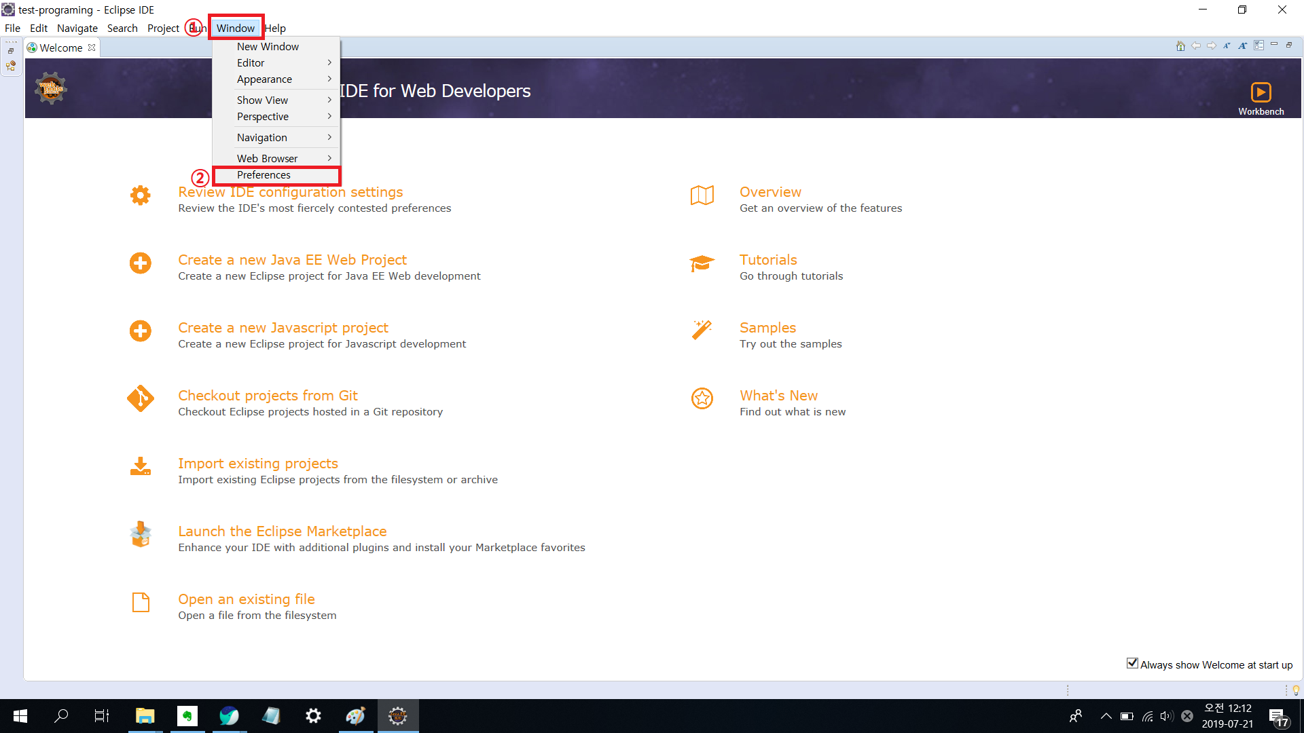Expand the Appearance submenu
This screenshot has width=1304, height=733.
click(x=276, y=79)
